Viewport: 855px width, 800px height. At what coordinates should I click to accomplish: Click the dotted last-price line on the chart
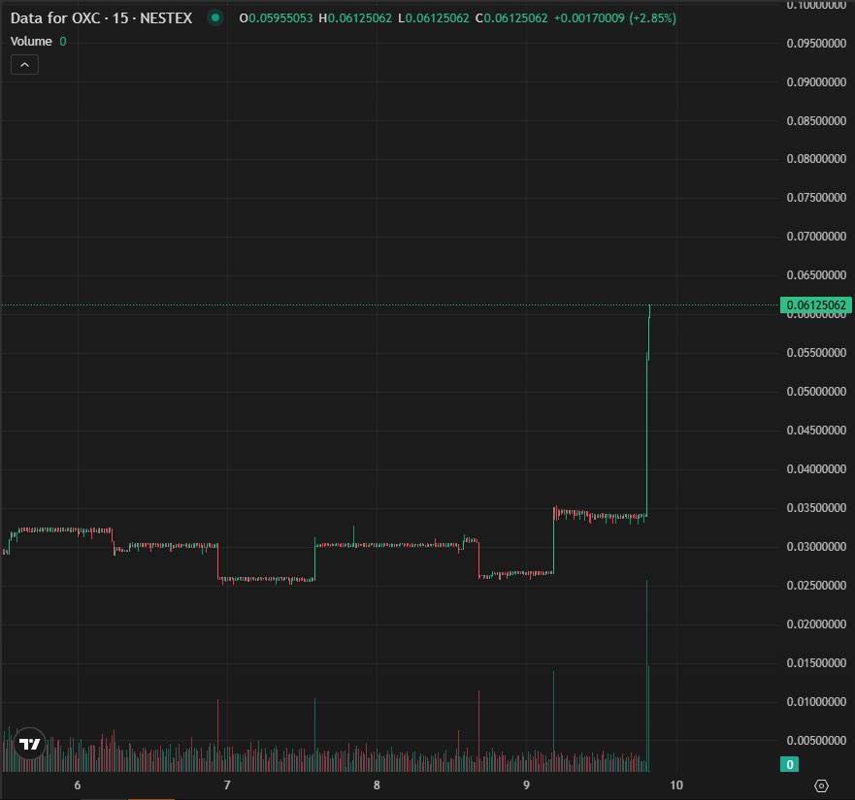tap(388, 304)
